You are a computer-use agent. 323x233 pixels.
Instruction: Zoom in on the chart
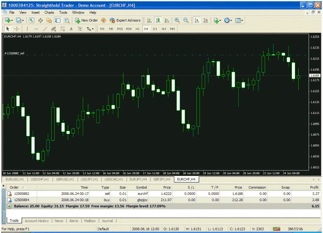click(177, 20)
